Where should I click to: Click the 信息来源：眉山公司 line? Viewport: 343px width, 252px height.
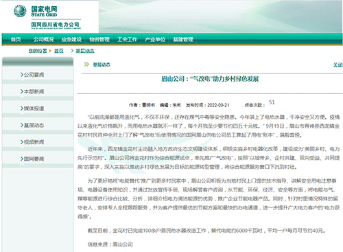coord(110,244)
